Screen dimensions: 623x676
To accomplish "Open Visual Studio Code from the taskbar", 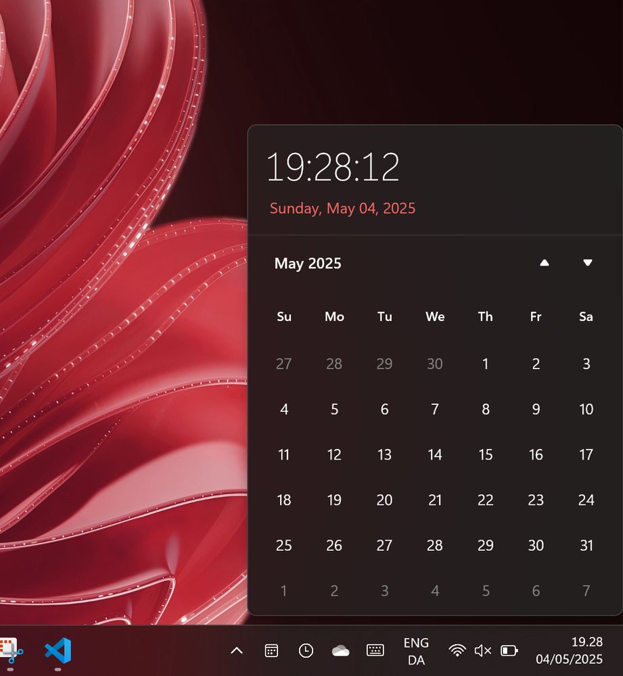I will (x=58, y=650).
